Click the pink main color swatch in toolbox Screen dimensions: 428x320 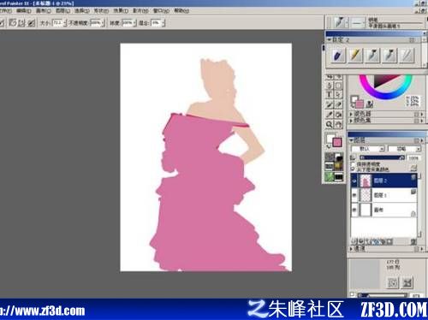tap(337, 142)
